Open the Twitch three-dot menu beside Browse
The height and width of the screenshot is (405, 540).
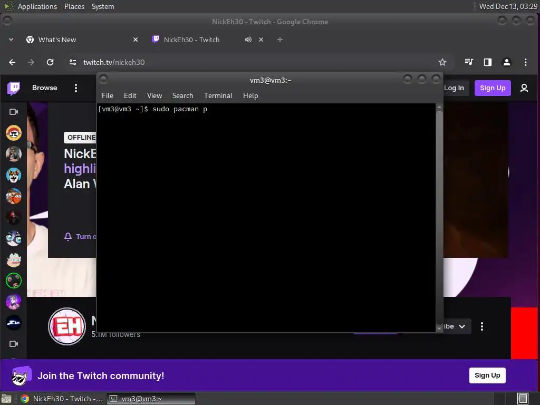[x=76, y=88]
